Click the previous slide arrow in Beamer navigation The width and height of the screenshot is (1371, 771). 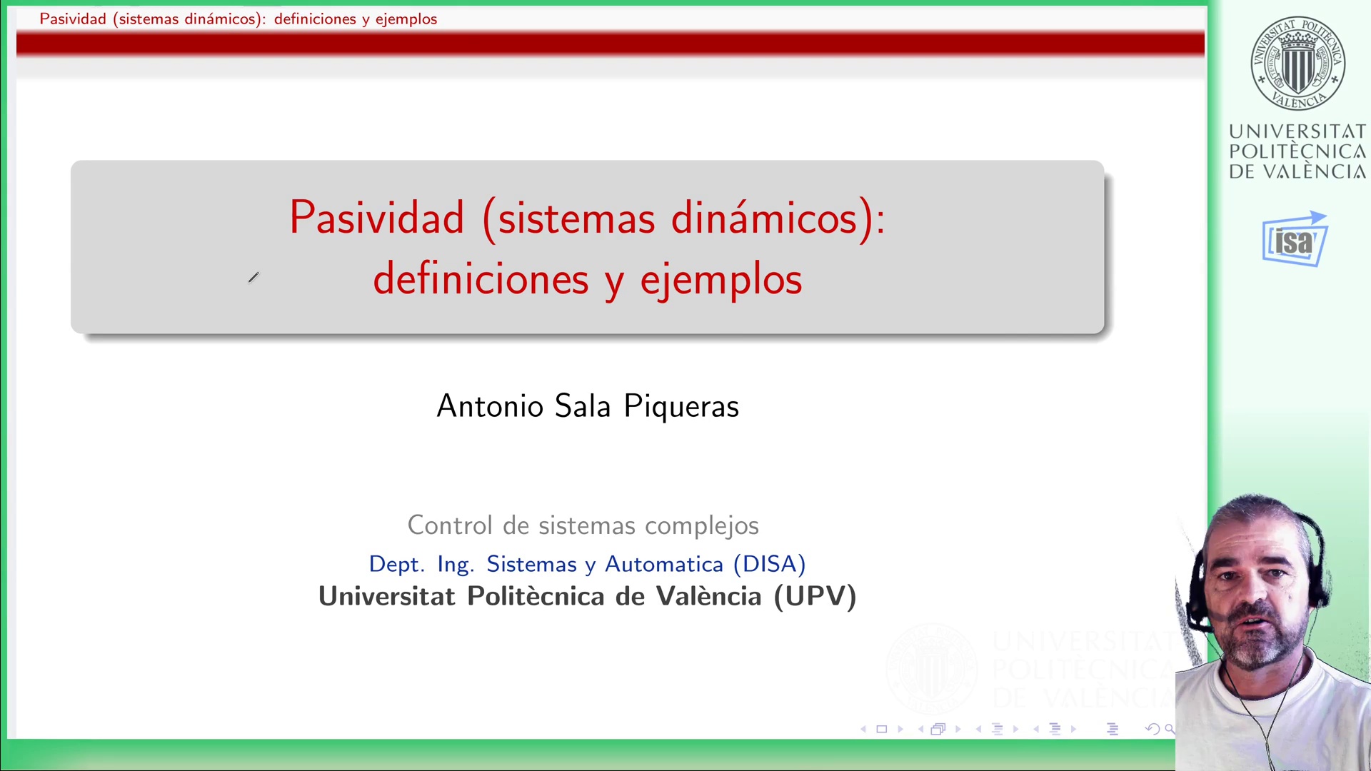(x=863, y=729)
